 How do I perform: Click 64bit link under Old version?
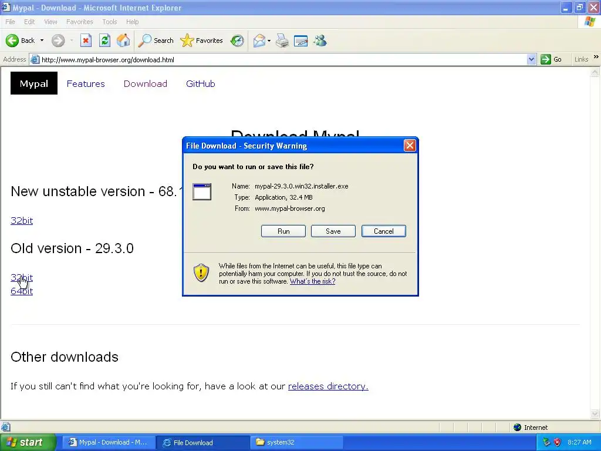pos(22,291)
